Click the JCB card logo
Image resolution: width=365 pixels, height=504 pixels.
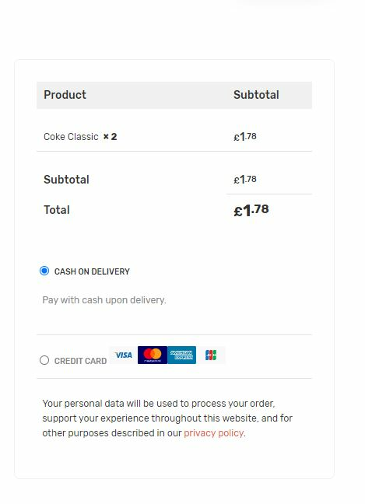211,355
